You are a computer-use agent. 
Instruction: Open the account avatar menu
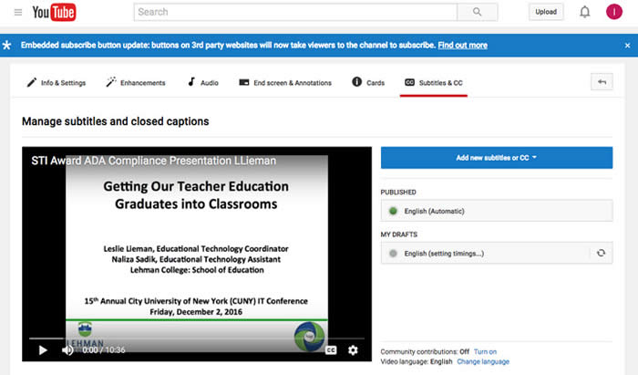(614, 12)
